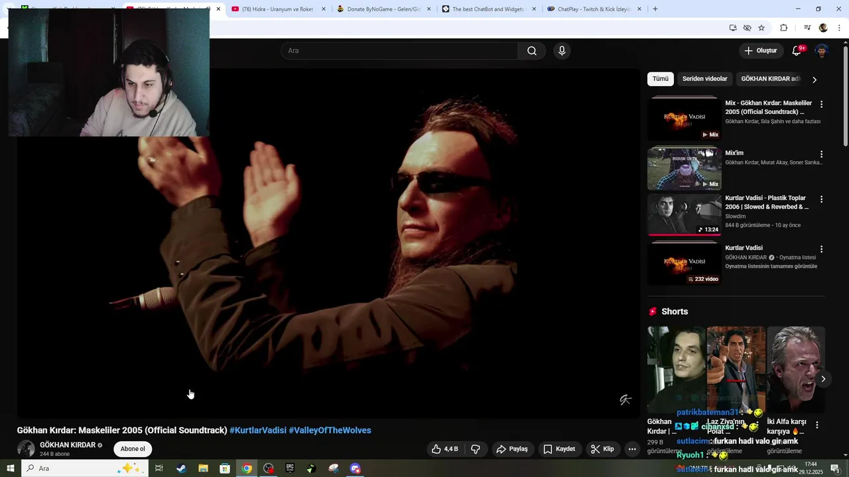Click the Klip button
The image size is (849, 477).
pyautogui.click(x=603, y=449)
